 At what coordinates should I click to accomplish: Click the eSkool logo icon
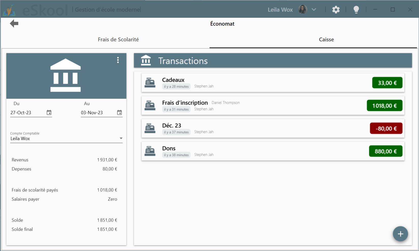pyautogui.click(x=9, y=10)
